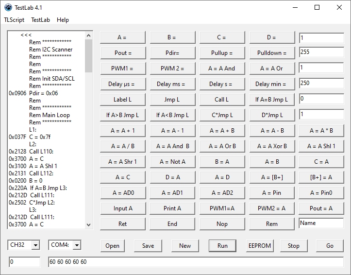Screen dimensions: 351x275
Task: Click Open to load a script
Action: [x=112, y=245]
